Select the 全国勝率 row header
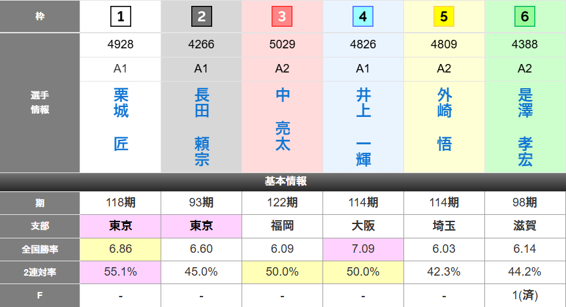566x307 pixels. (x=40, y=248)
